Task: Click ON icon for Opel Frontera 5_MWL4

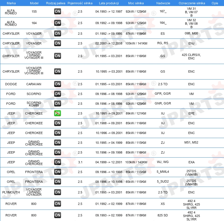Action: coord(58,172)
